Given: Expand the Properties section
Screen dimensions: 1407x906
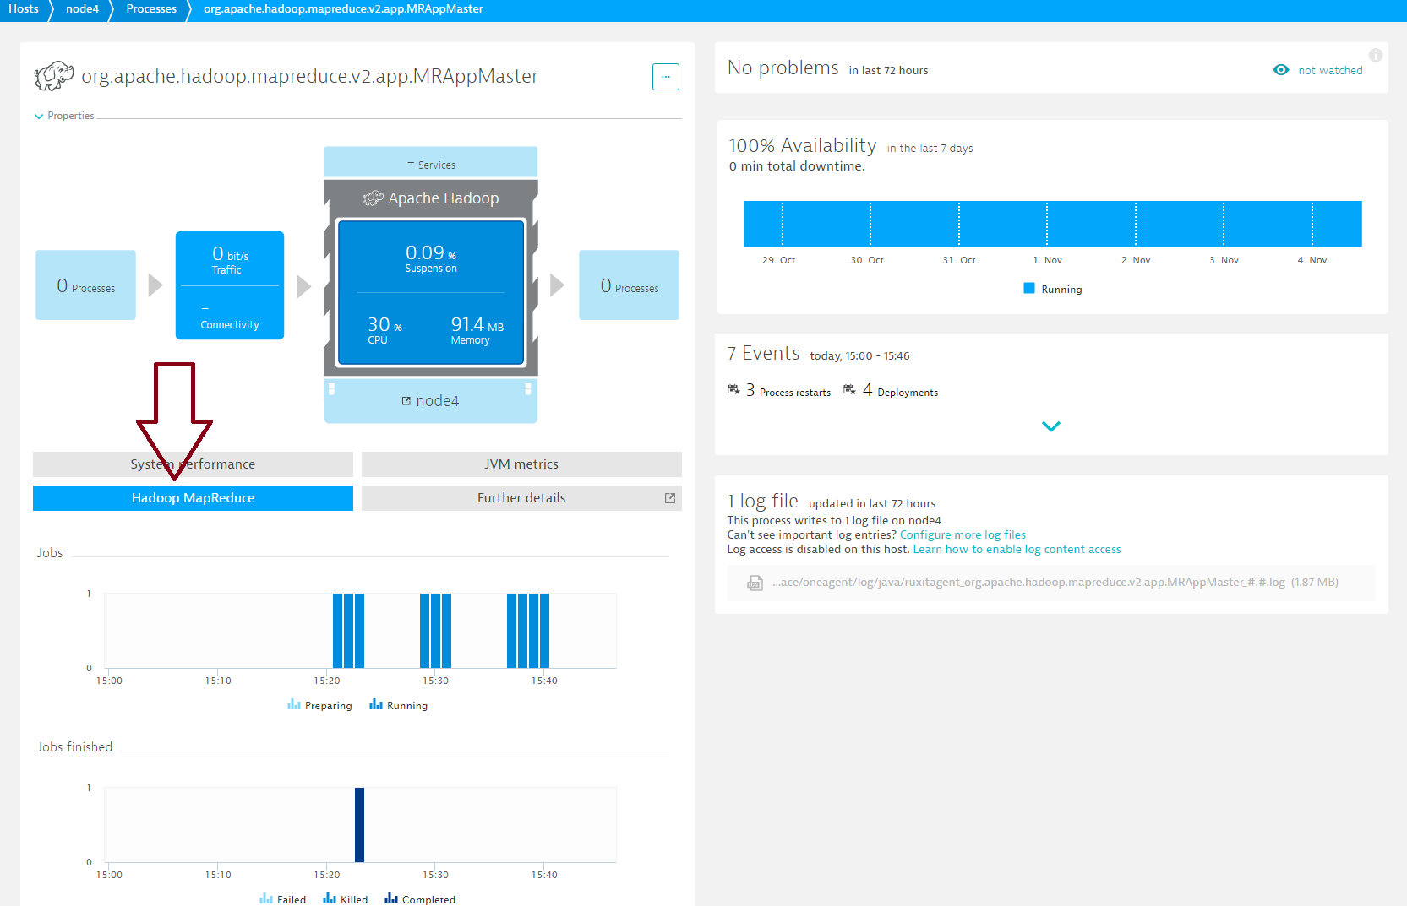Looking at the screenshot, I should click(x=64, y=116).
